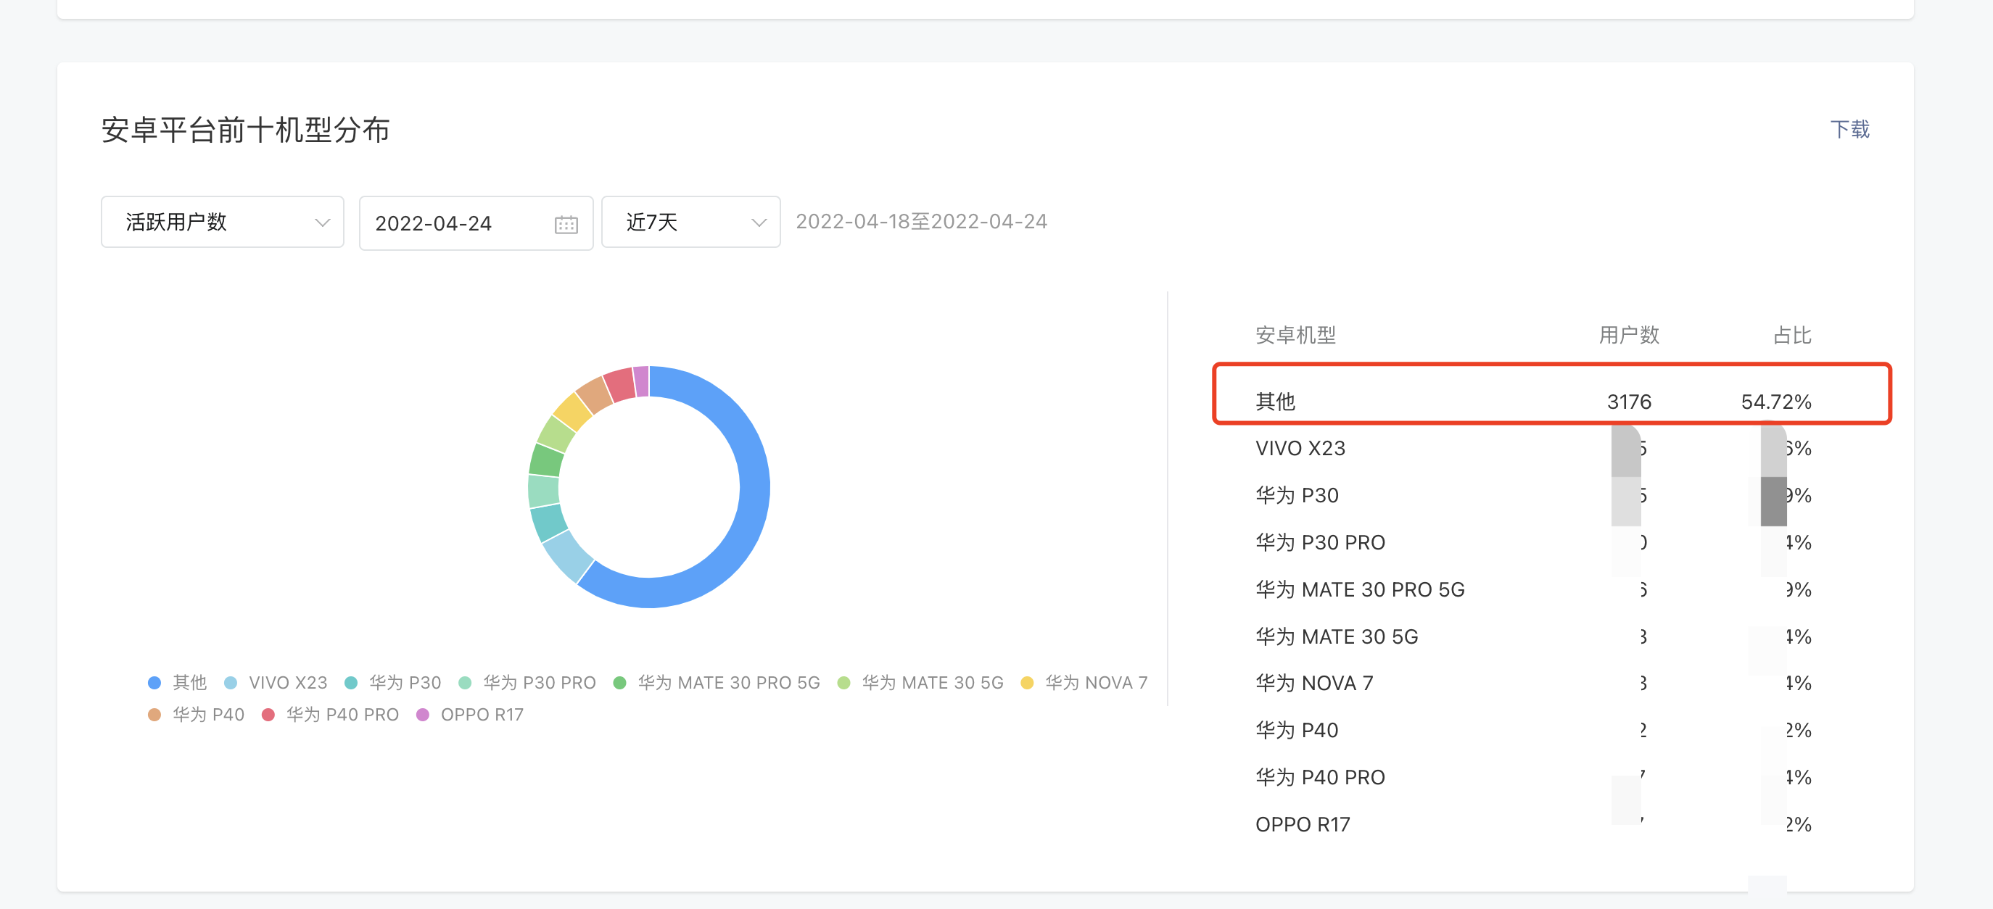This screenshot has height=909, width=1993.
Task: Select the OPPO R17 table row
Action: click(x=1302, y=825)
